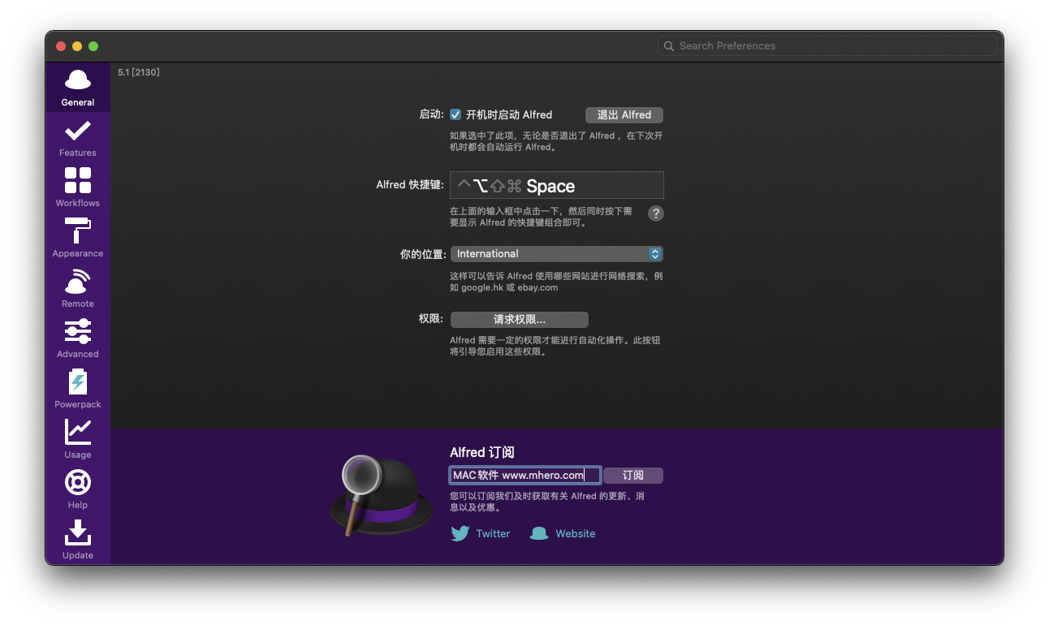Click the 权限 label
Screen dimensions: 1049x625
click(x=431, y=320)
